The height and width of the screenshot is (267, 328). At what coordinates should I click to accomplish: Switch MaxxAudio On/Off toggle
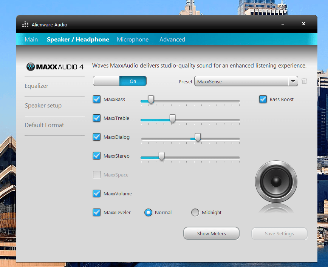(119, 81)
